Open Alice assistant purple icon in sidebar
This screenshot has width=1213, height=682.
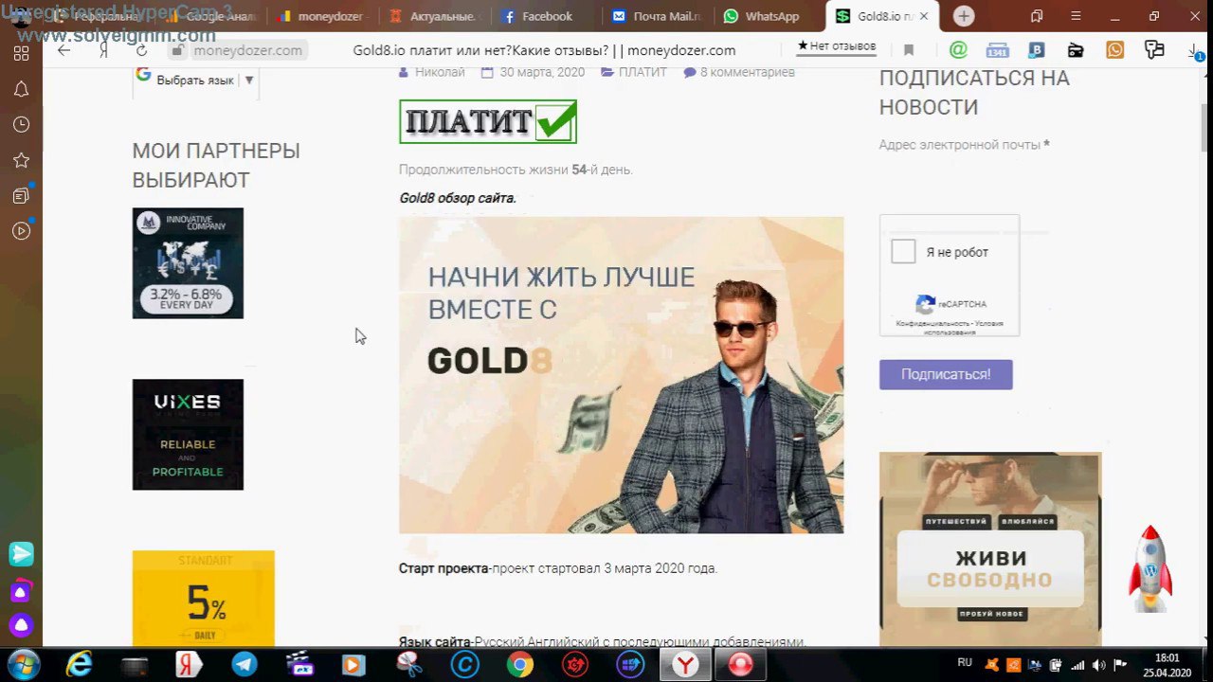(21, 625)
